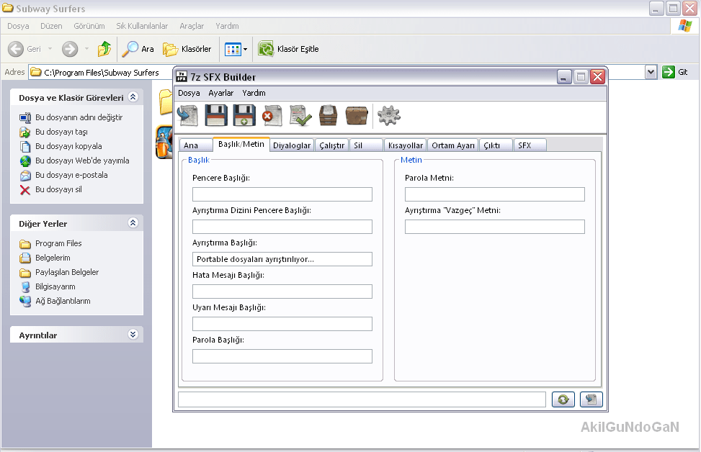Viewport: 701px width, 452px height.
Task: Switch to the Diyaloglar tab
Action: 292,145
